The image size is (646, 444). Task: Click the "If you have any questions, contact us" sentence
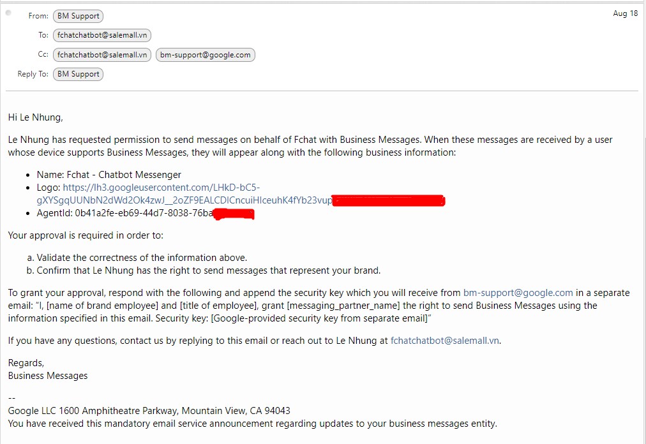[x=255, y=341]
